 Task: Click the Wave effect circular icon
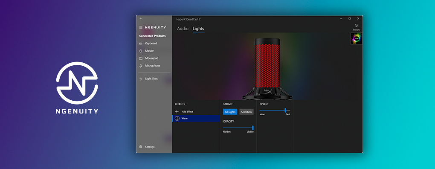pos(177,119)
